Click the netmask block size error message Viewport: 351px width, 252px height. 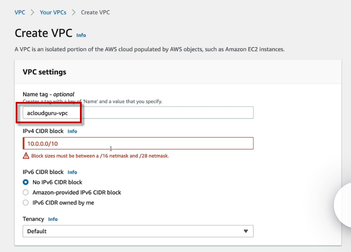tap(100, 156)
